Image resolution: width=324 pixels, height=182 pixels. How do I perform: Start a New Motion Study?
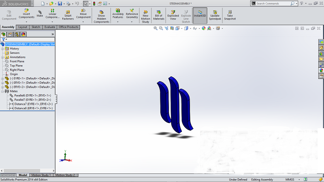[145, 17]
